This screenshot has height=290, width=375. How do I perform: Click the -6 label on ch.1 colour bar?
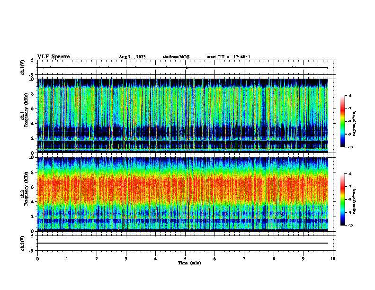(349, 96)
